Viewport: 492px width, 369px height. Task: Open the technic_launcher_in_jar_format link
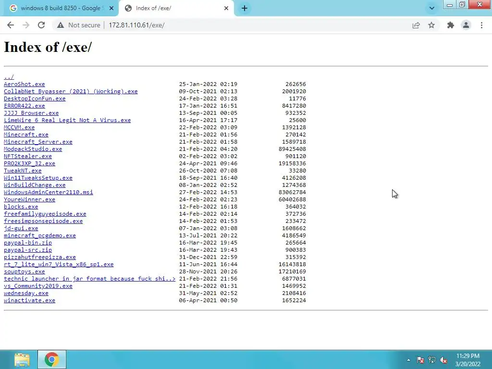[x=89, y=279]
